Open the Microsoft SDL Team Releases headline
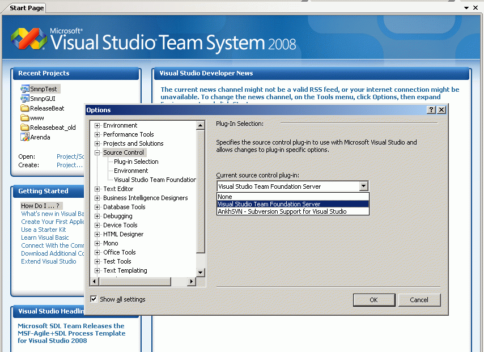The height and width of the screenshot is (352, 484). (71, 333)
